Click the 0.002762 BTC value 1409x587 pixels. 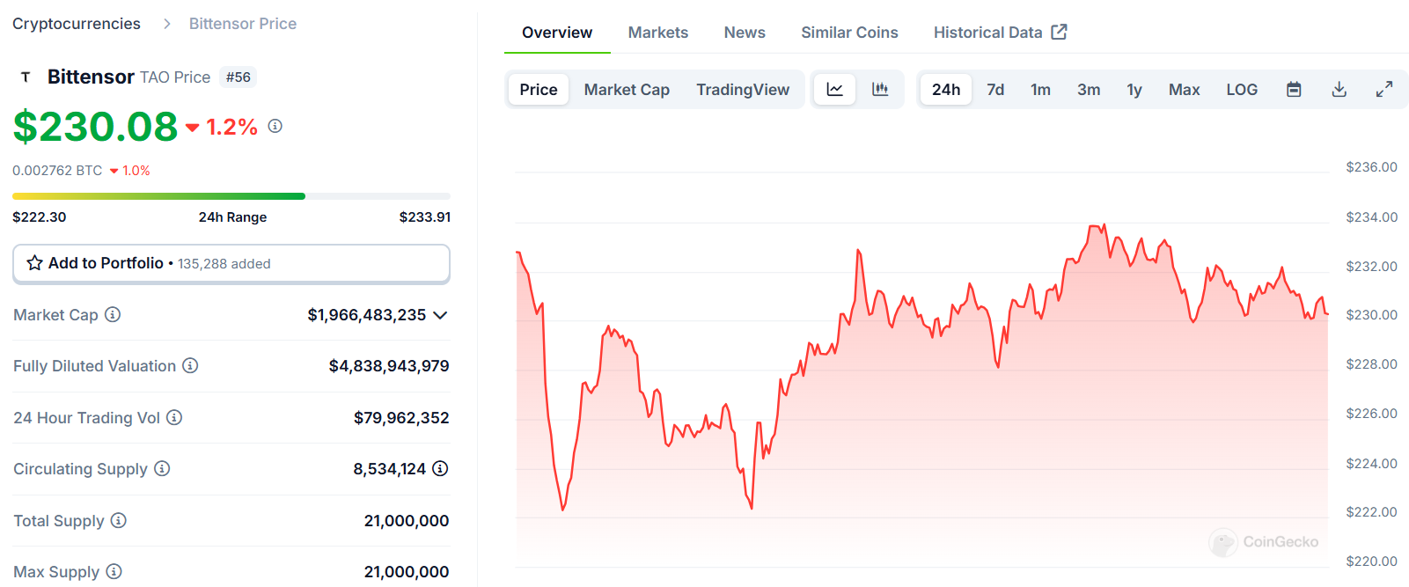pyautogui.click(x=57, y=171)
